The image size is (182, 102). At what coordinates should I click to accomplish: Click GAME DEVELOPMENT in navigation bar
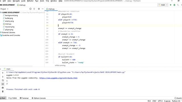pyautogui.click(x=7, y=5)
